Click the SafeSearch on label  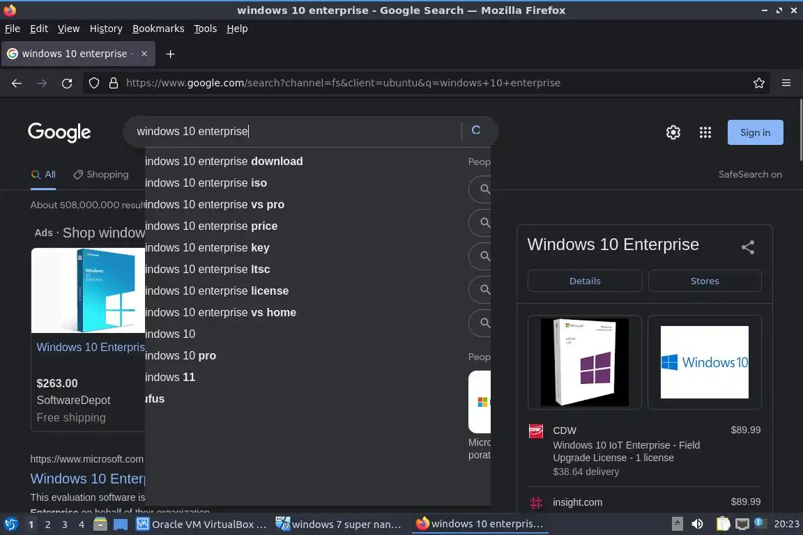pos(750,175)
